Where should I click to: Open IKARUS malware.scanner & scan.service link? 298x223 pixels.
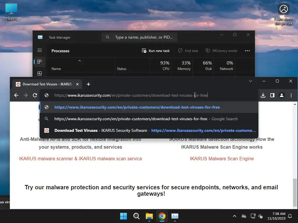point(80,159)
